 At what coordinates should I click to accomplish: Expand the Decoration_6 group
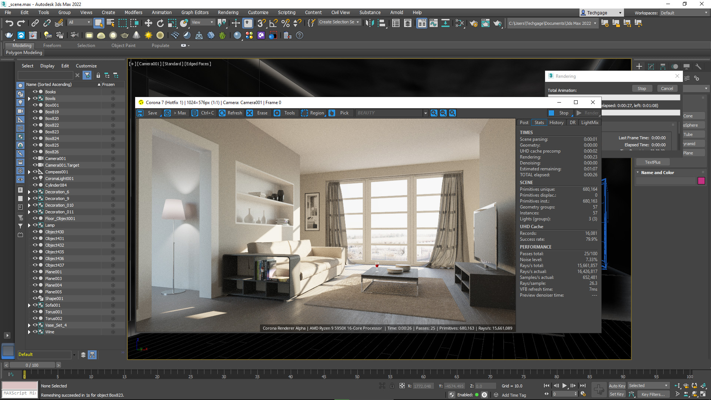[x=29, y=192]
